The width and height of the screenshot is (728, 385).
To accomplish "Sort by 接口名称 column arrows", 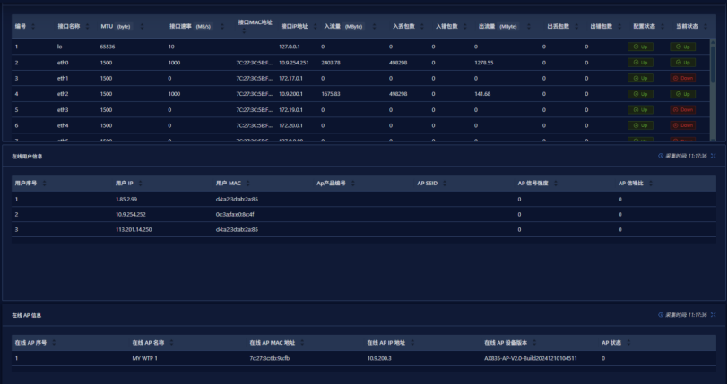I will click(88, 26).
